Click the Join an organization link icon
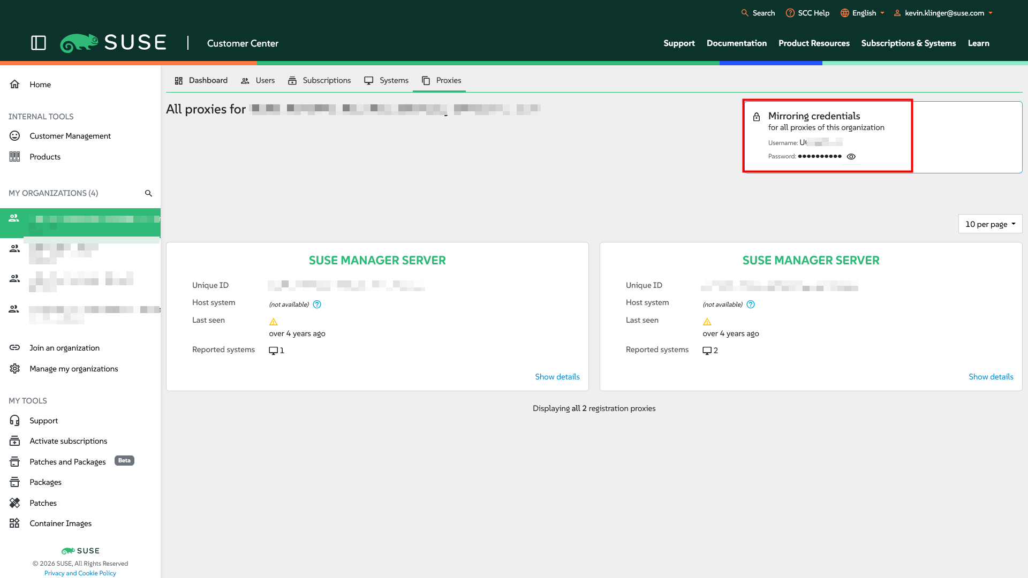The height and width of the screenshot is (578, 1028). point(15,348)
